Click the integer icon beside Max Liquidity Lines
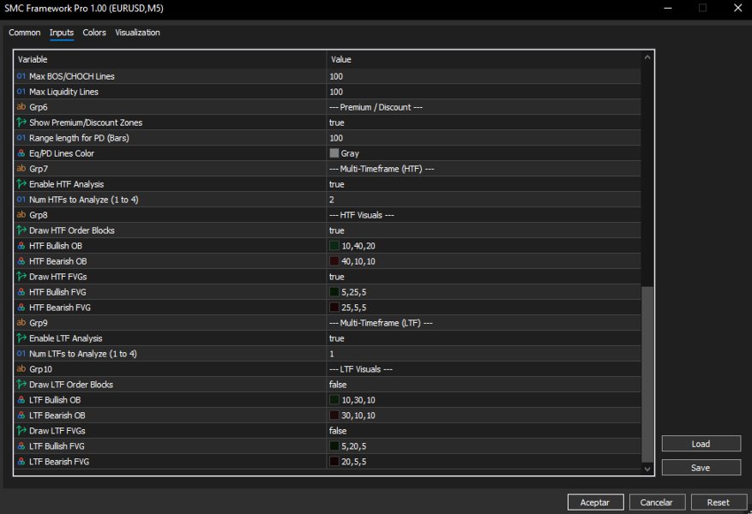 click(x=21, y=92)
